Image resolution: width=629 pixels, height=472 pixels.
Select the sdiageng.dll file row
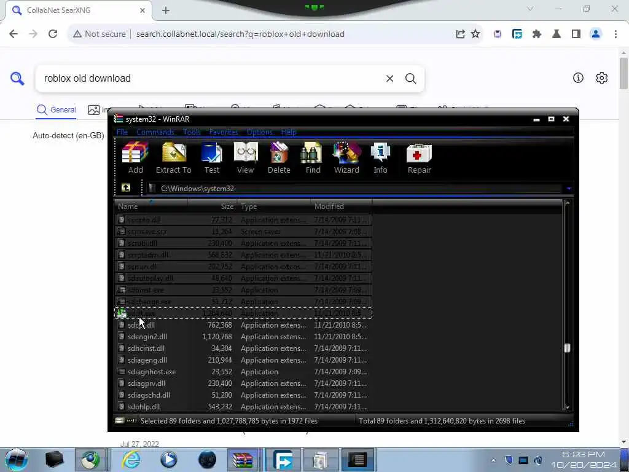pos(243,360)
